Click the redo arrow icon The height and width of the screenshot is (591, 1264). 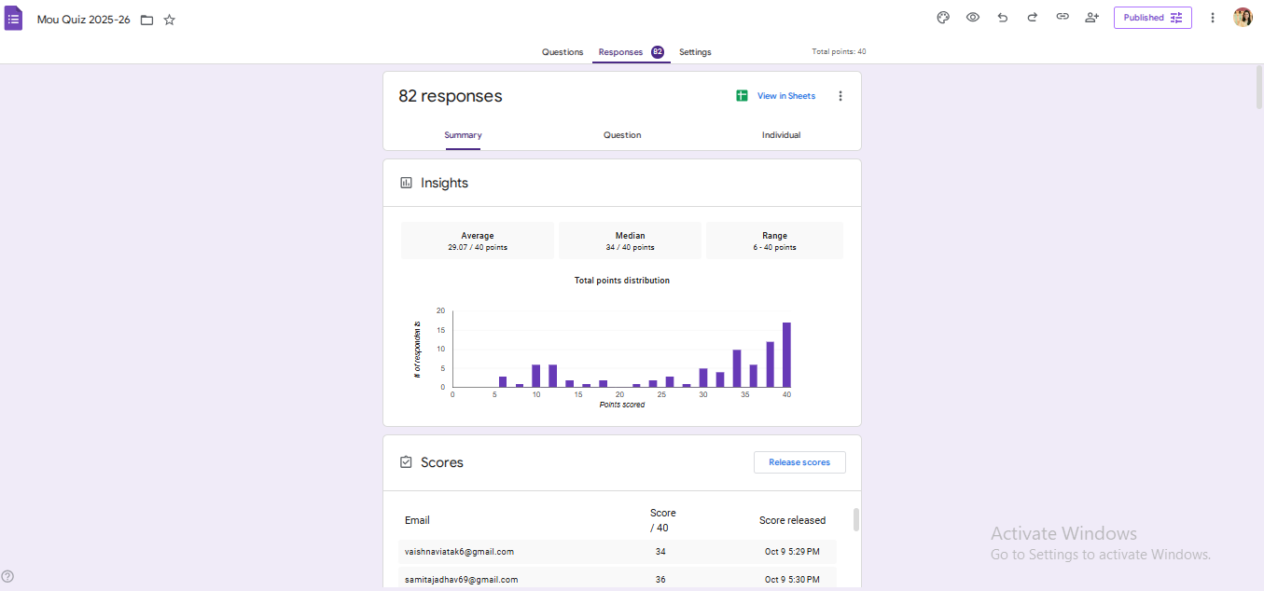(1033, 18)
